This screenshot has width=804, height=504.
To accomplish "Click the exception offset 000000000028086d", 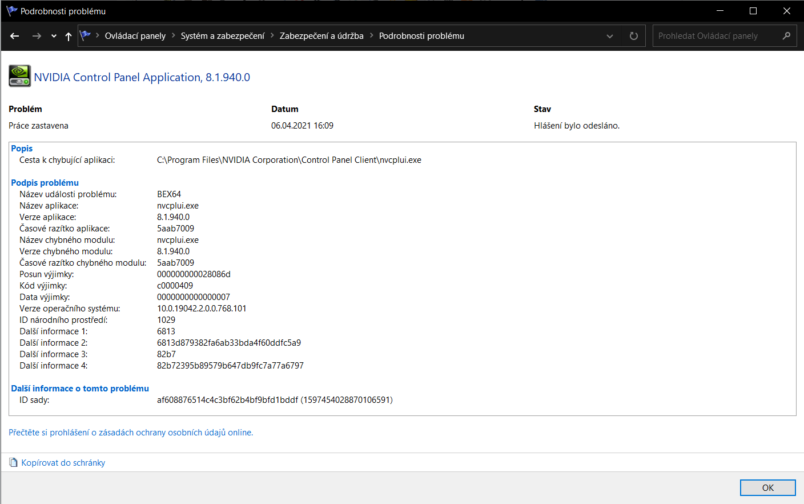I will pyautogui.click(x=194, y=274).
